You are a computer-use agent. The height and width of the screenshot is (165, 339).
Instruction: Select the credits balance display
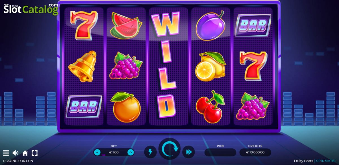pos(255,152)
